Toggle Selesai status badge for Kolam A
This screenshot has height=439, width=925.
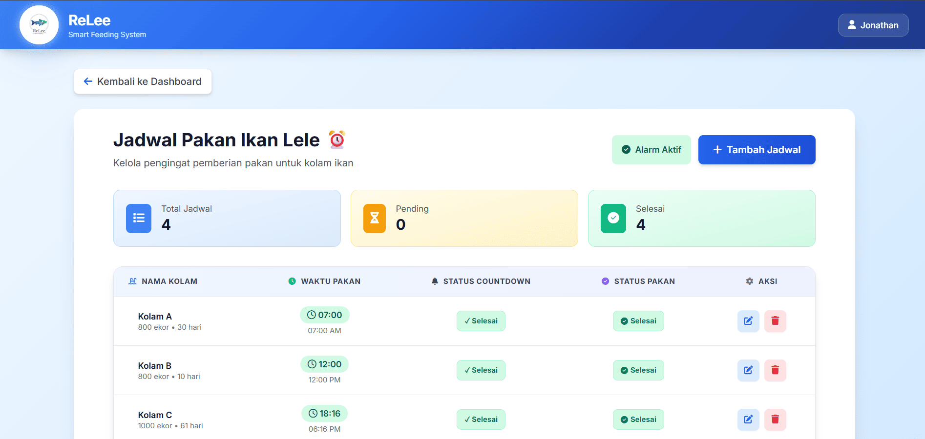coord(638,321)
